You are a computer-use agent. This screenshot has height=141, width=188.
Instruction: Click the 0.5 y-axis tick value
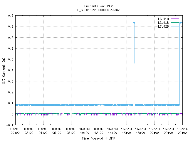pyautogui.click(x=11, y=59)
